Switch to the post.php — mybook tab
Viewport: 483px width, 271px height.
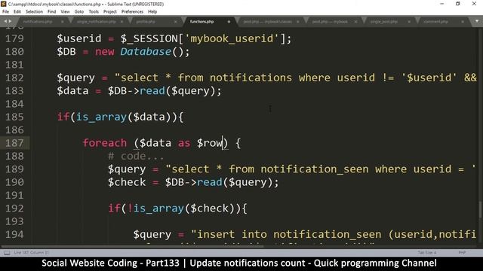pos(330,22)
